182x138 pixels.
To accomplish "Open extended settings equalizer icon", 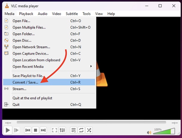I will point(62,130).
